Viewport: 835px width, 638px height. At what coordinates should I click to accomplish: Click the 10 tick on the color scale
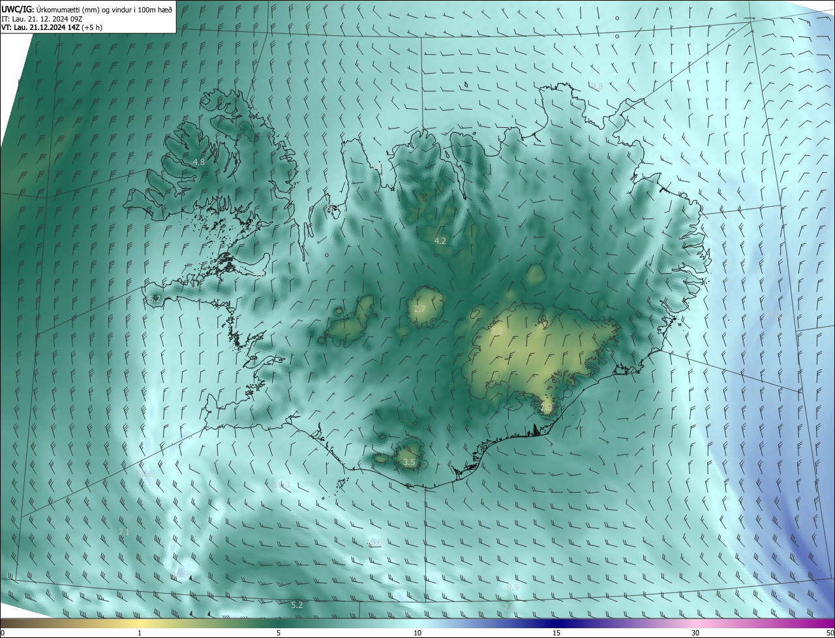[x=417, y=633]
